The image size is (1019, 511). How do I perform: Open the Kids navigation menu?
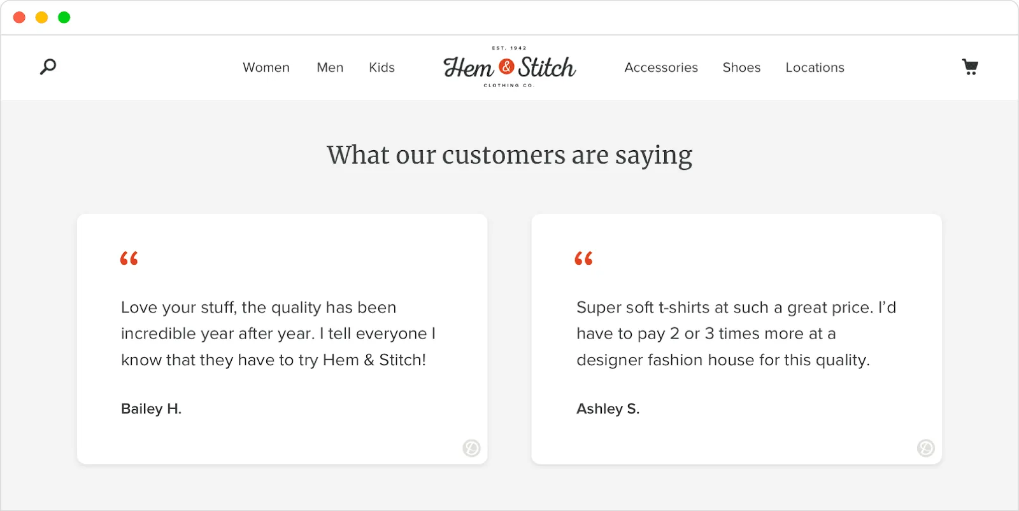(x=381, y=67)
